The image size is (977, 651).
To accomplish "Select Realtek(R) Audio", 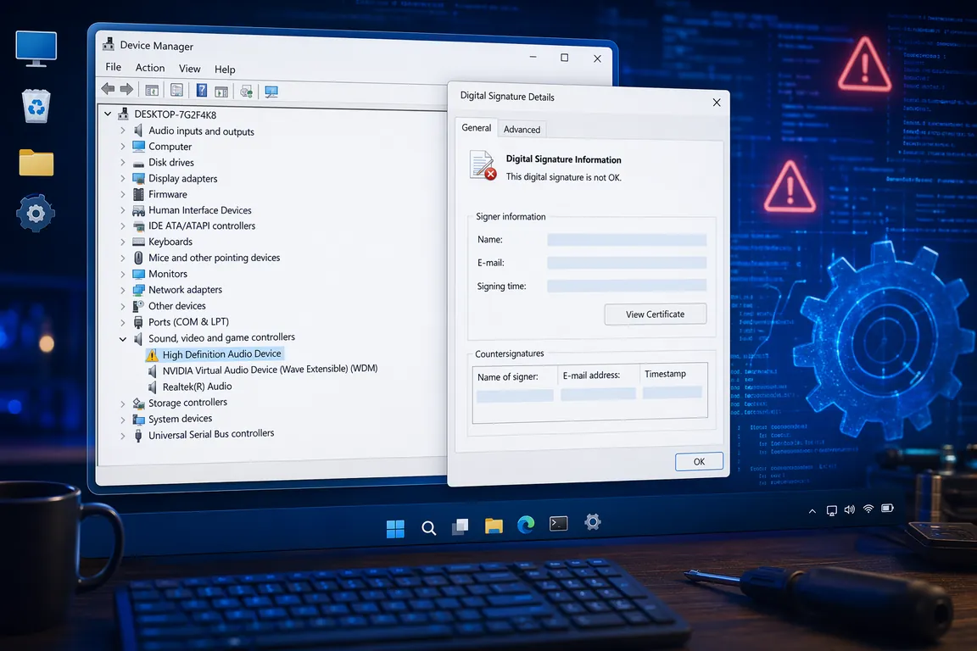I will pos(197,387).
